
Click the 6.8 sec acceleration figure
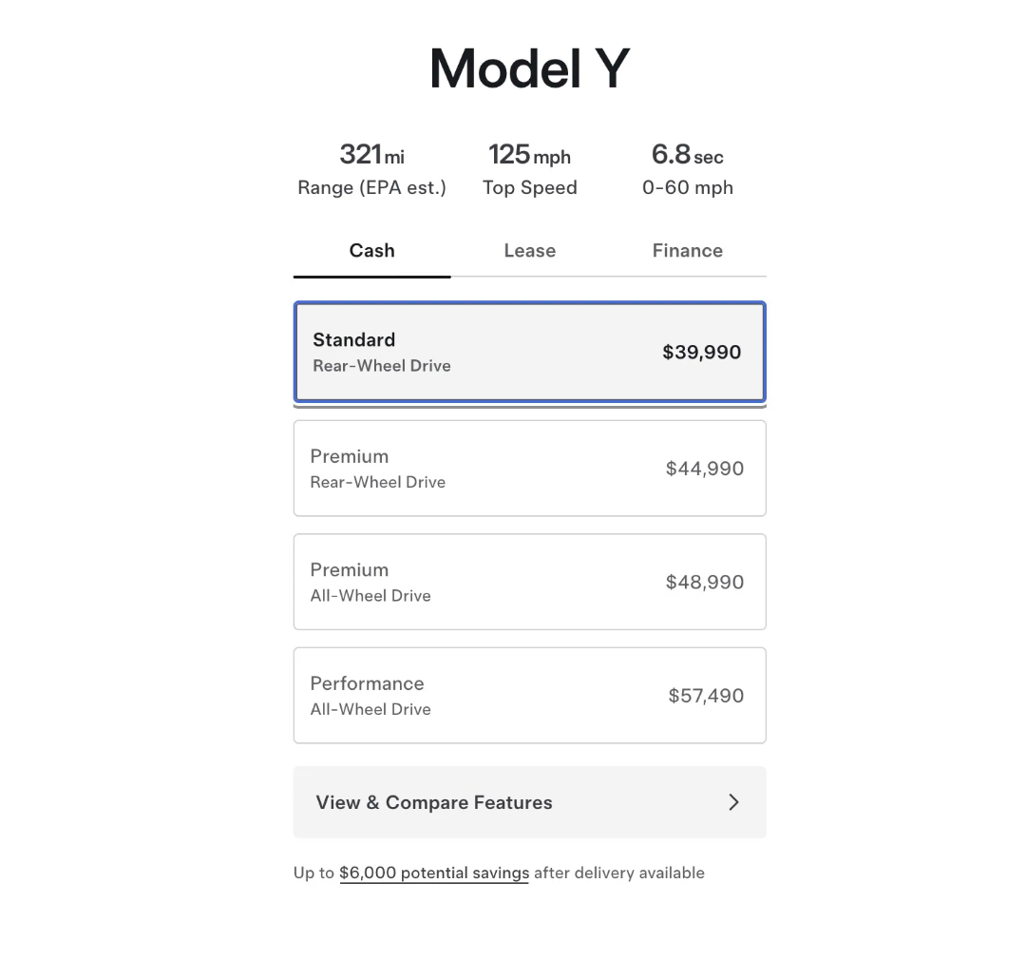(687, 154)
